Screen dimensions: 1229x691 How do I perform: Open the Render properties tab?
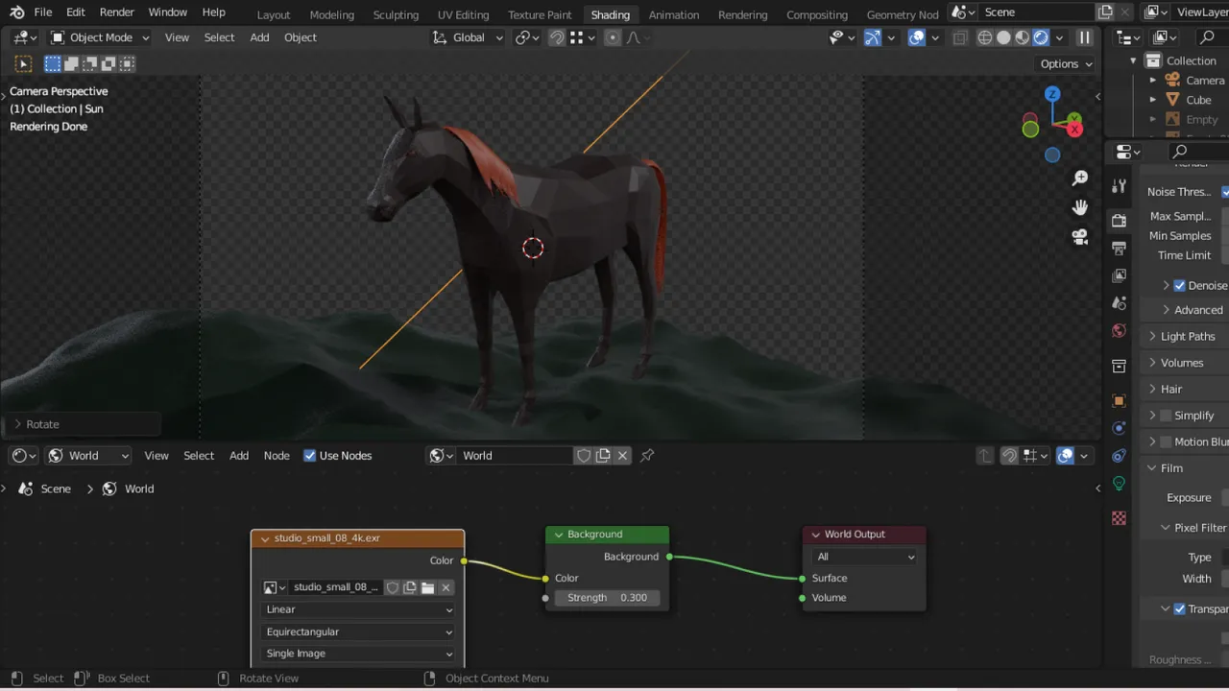pyautogui.click(x=1119, y=221)
